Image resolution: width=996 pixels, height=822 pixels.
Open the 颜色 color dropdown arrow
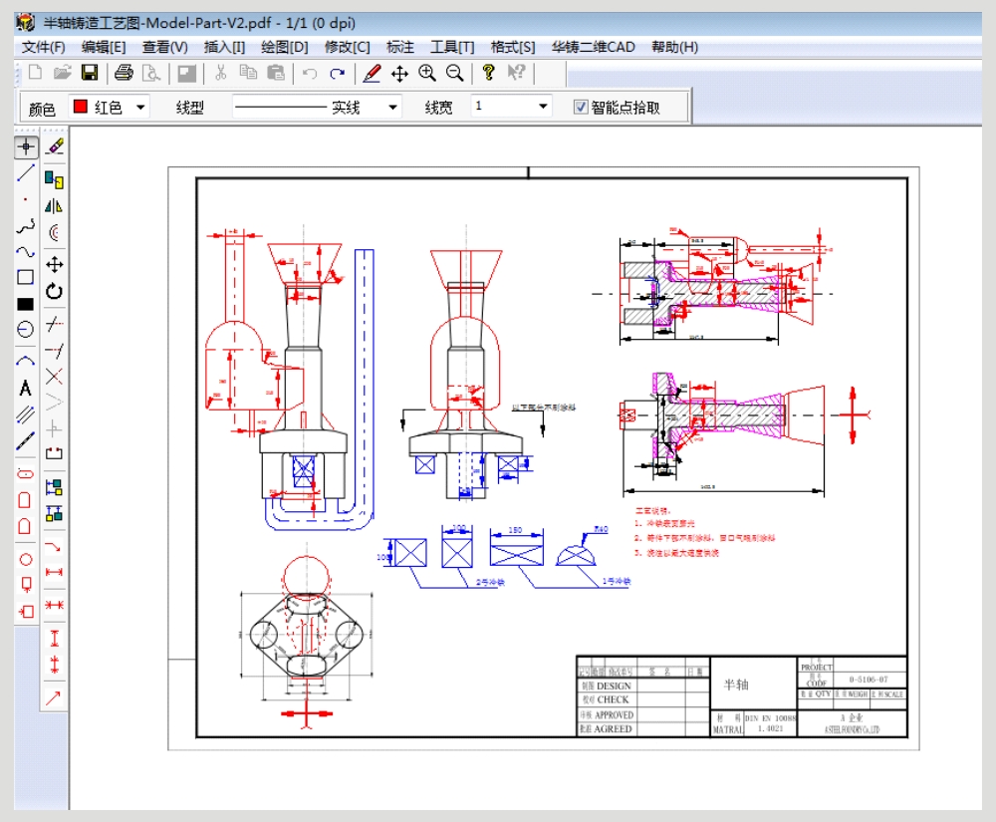pyautogui.click(x=141, y=108)
